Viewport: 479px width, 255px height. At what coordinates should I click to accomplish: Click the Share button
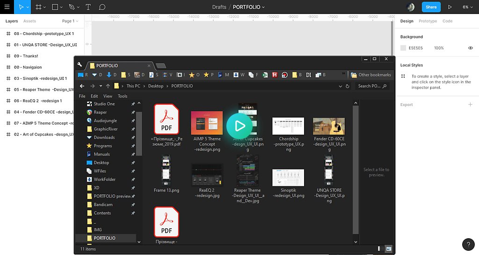431,7
